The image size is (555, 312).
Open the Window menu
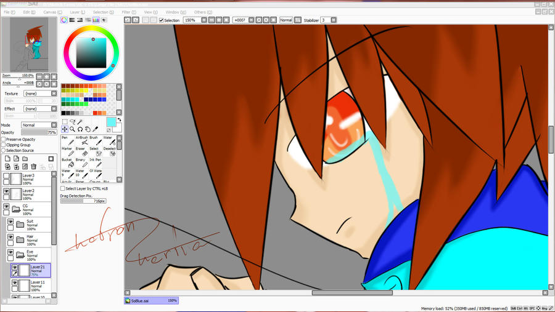(176, 12)
